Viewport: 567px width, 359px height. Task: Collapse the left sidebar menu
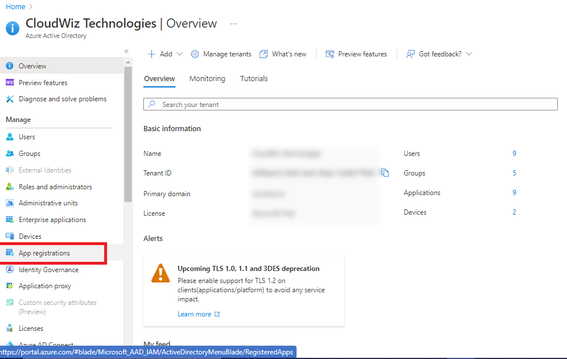click(127, 51)
